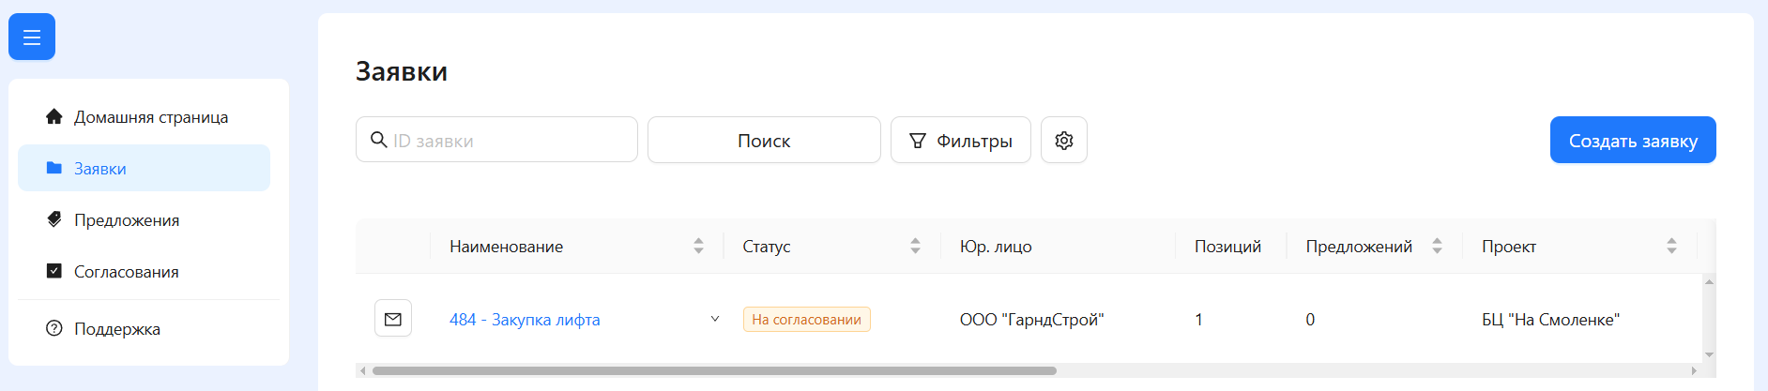Open Домашняя страница in sidebar
Screen dimensions: 1768x391
coord(144,117)
